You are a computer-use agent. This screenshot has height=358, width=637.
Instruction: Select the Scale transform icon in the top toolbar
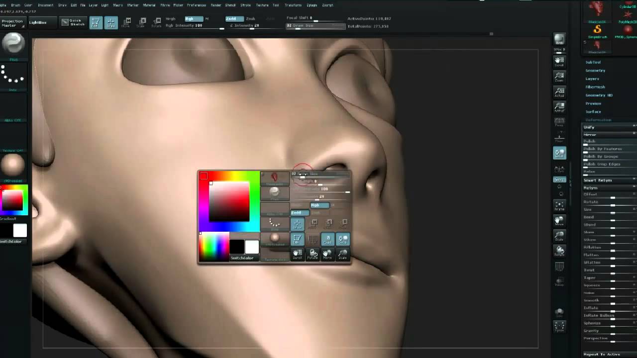click(x=141, y=22)
